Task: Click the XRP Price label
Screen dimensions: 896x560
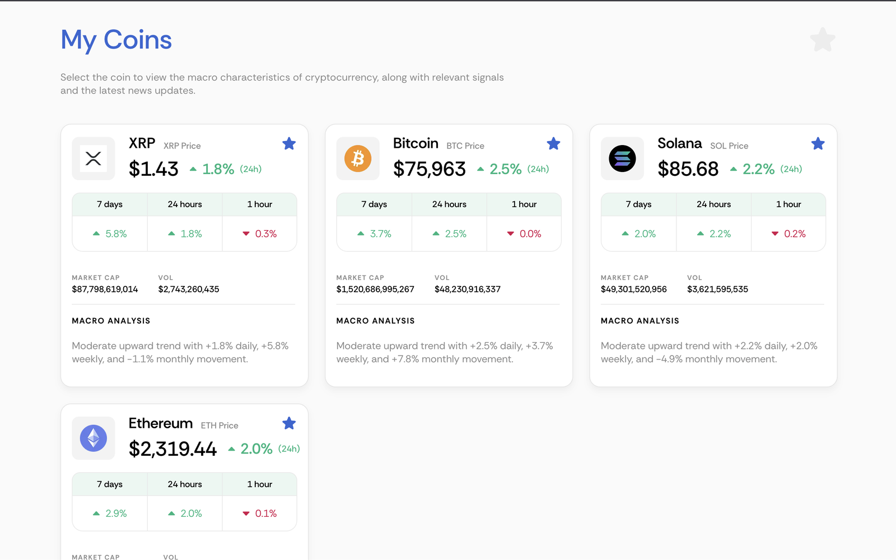Action: click(x=182, y=146)
